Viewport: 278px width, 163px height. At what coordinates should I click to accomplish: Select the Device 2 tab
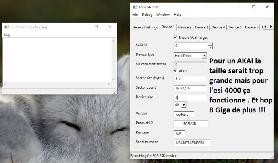coord(185,27)
